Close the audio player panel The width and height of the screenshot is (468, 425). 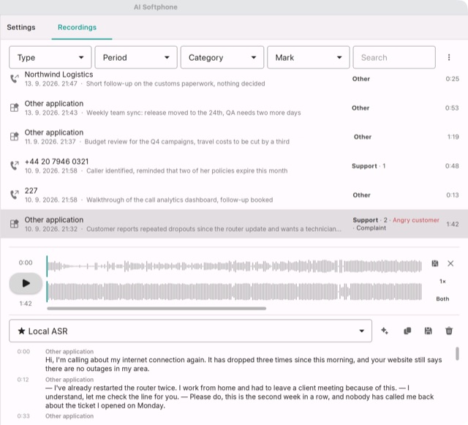click(x=450, y=263)
